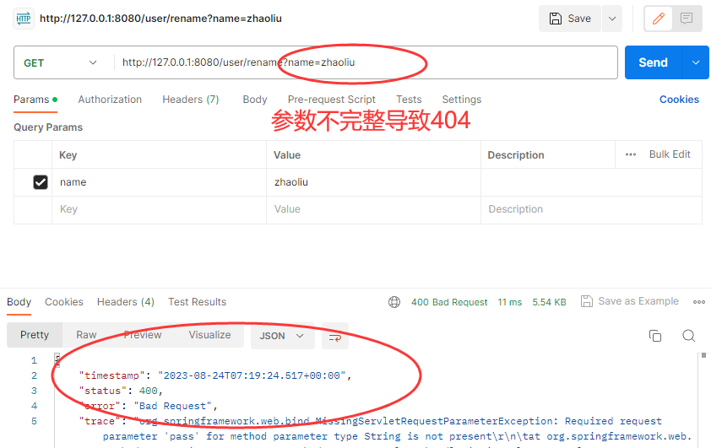Send the request

tap(653, 62)
